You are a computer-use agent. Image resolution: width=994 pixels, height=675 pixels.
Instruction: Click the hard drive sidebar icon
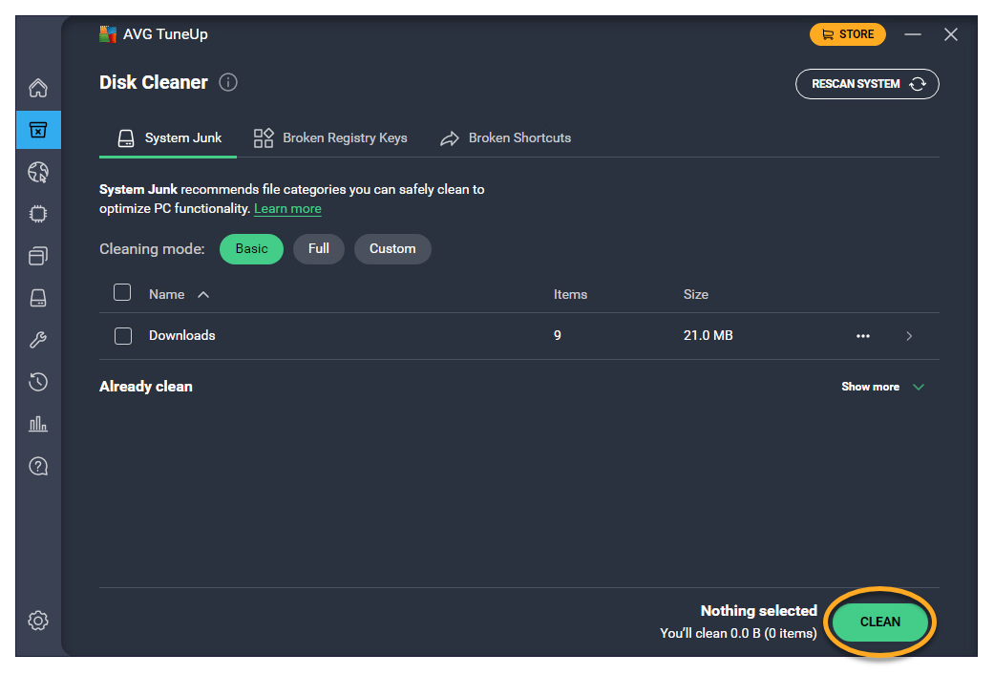(38, 298)
